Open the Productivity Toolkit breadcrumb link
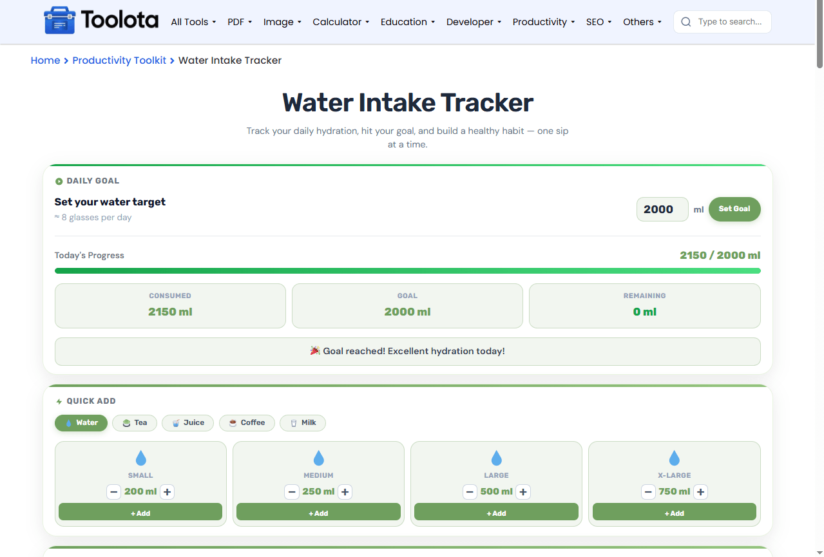824x557 pixels. tap(119, 61)
